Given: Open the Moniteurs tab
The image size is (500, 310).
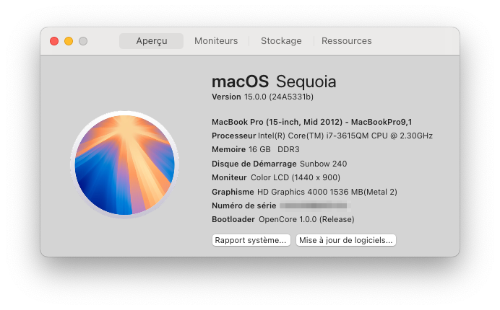Looking at the screenshot, I should click(216, 41).
